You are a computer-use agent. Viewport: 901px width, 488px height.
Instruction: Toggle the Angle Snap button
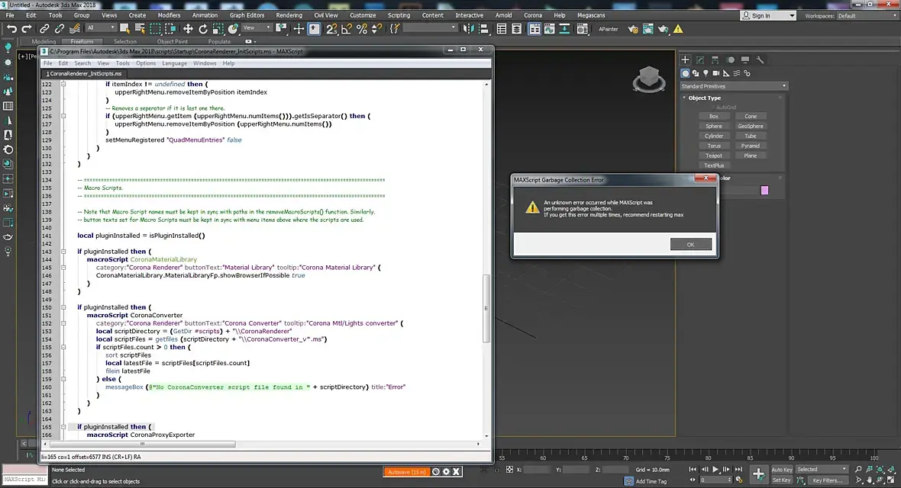tap(347, 28)
